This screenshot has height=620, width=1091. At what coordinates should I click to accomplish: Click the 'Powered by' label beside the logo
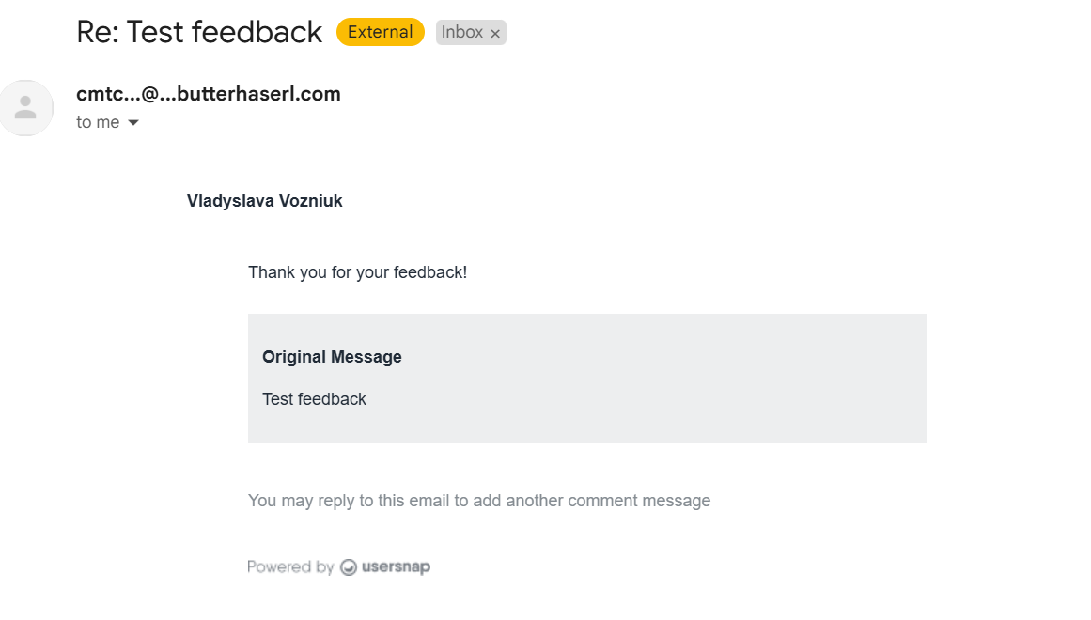coord(291,566)
